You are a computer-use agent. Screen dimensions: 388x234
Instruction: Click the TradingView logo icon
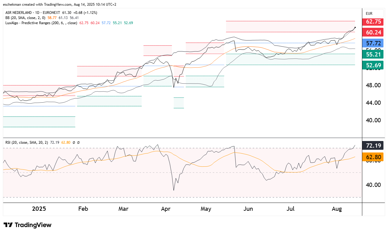coord(8,225)
